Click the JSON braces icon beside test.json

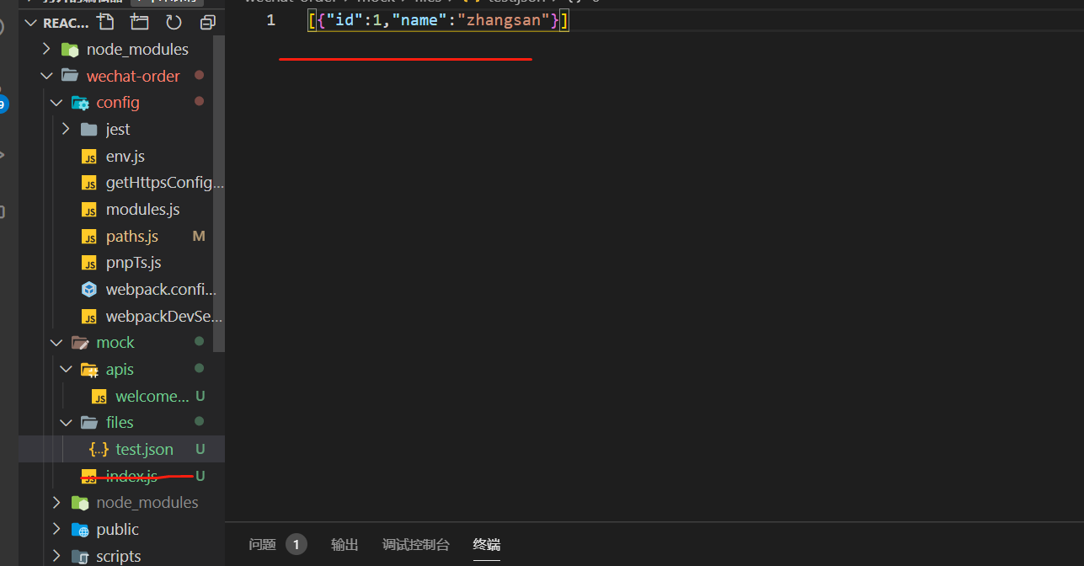[x=99, y=450]
